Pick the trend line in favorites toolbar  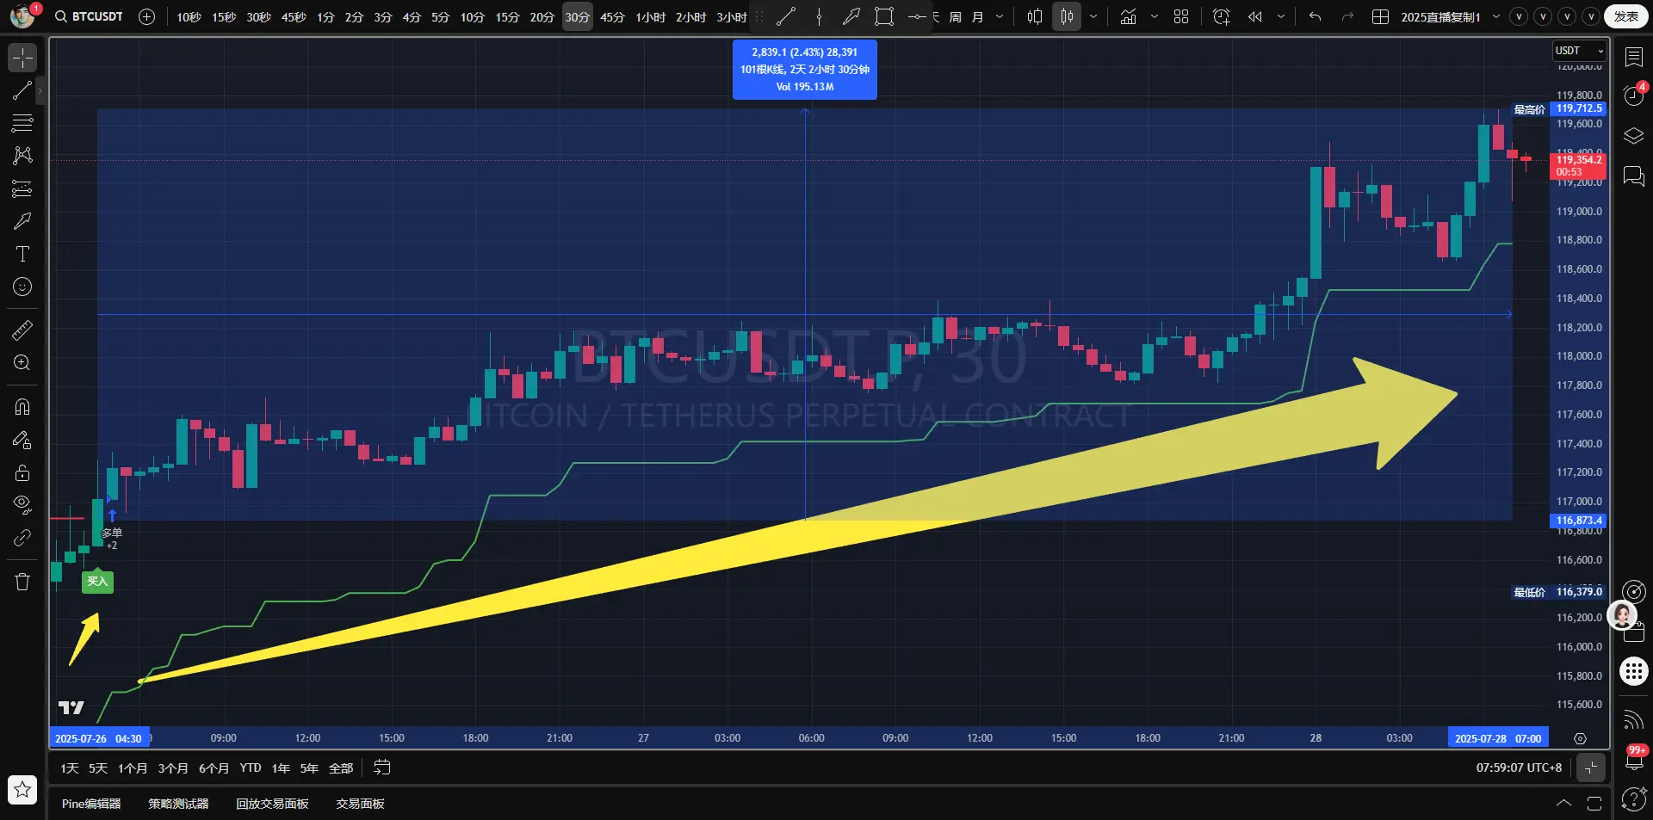pyautogui.click(x=785, y=16)
